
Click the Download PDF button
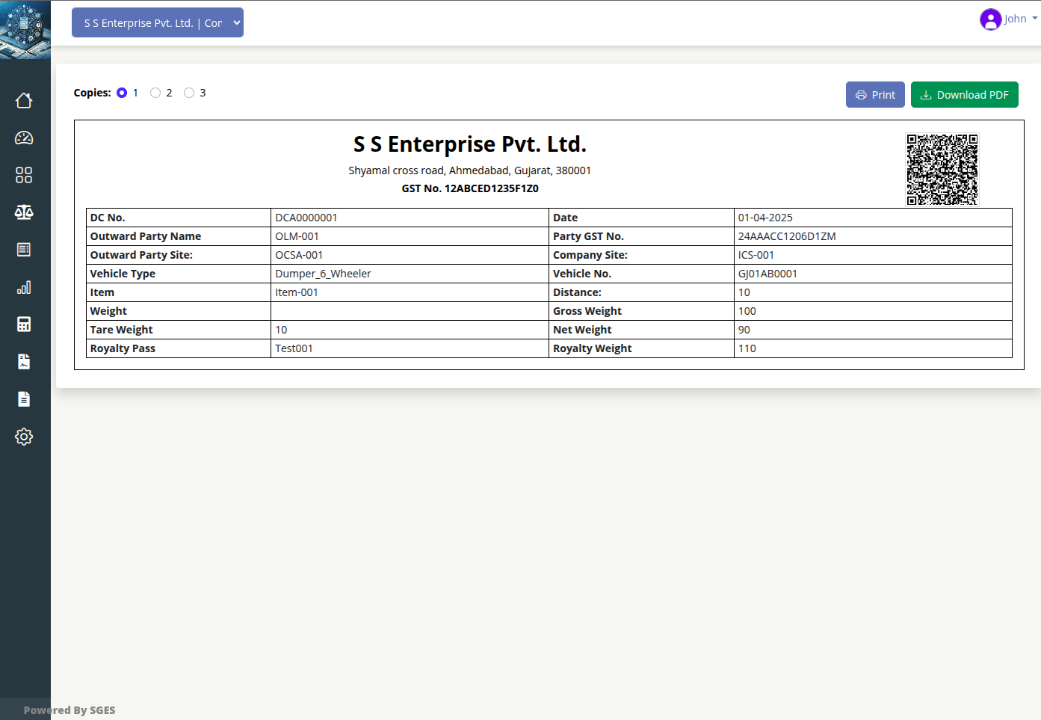tap(964, 95)
